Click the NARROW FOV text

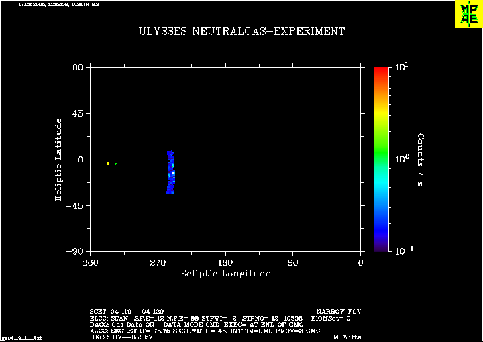(x=338, y=312)
